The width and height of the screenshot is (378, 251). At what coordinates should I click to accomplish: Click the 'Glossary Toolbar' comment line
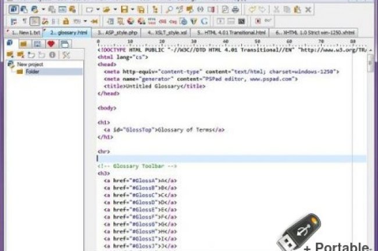[x=137, y=166]
